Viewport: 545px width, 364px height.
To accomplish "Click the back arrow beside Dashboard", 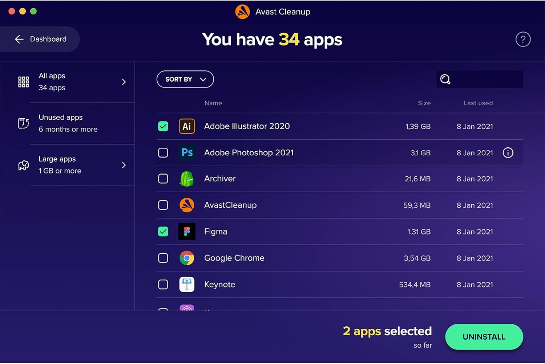I will click(x=19, y=39).
